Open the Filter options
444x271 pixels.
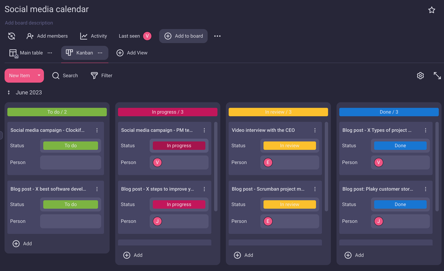point(102,76)
